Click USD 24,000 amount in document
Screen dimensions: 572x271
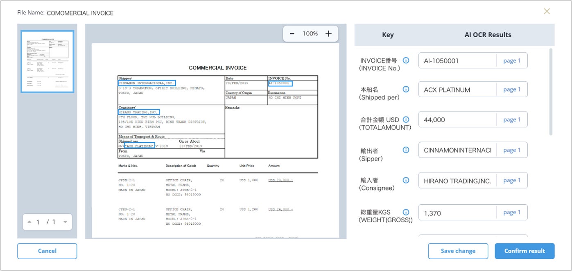click(281, 209)
